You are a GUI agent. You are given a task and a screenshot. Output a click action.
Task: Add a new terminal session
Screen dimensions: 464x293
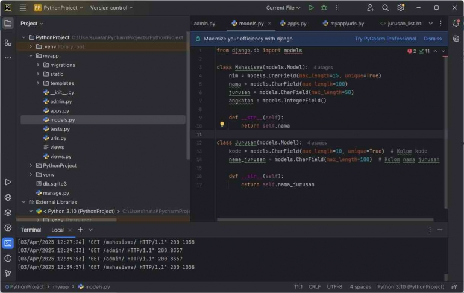click(x=80, y=230)
